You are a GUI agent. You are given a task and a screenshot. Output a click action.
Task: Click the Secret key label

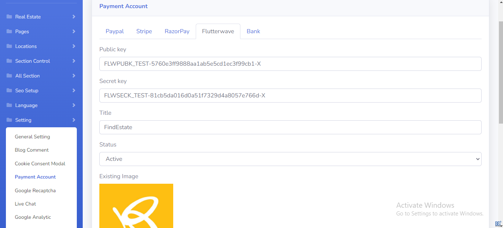coord(113,81)
